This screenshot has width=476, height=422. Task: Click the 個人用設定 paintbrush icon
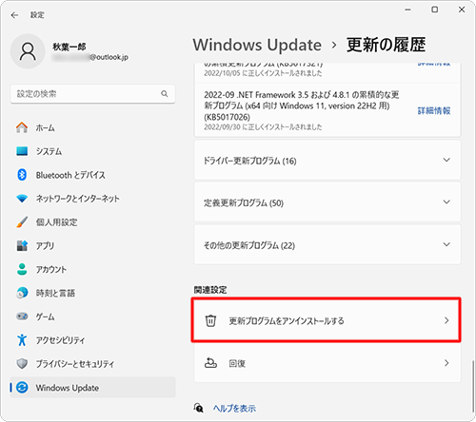(x=22, y=222)
